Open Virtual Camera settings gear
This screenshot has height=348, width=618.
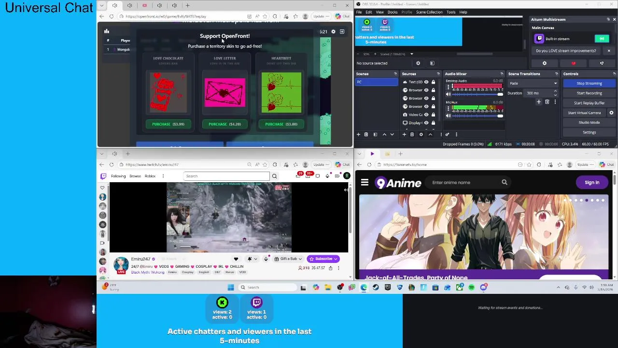tap(611, 113)
